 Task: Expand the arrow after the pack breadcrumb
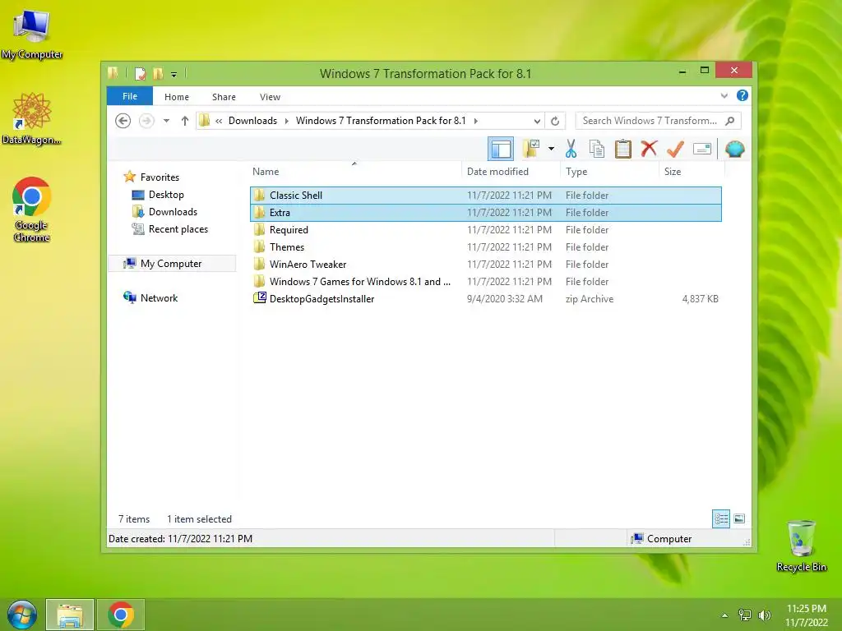click(x=476, y=121)
